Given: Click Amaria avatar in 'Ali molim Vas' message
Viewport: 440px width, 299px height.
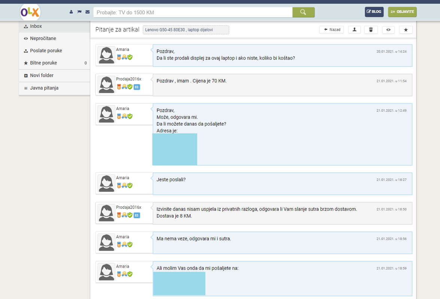Looking at the screenshot, I should (106, 272).
